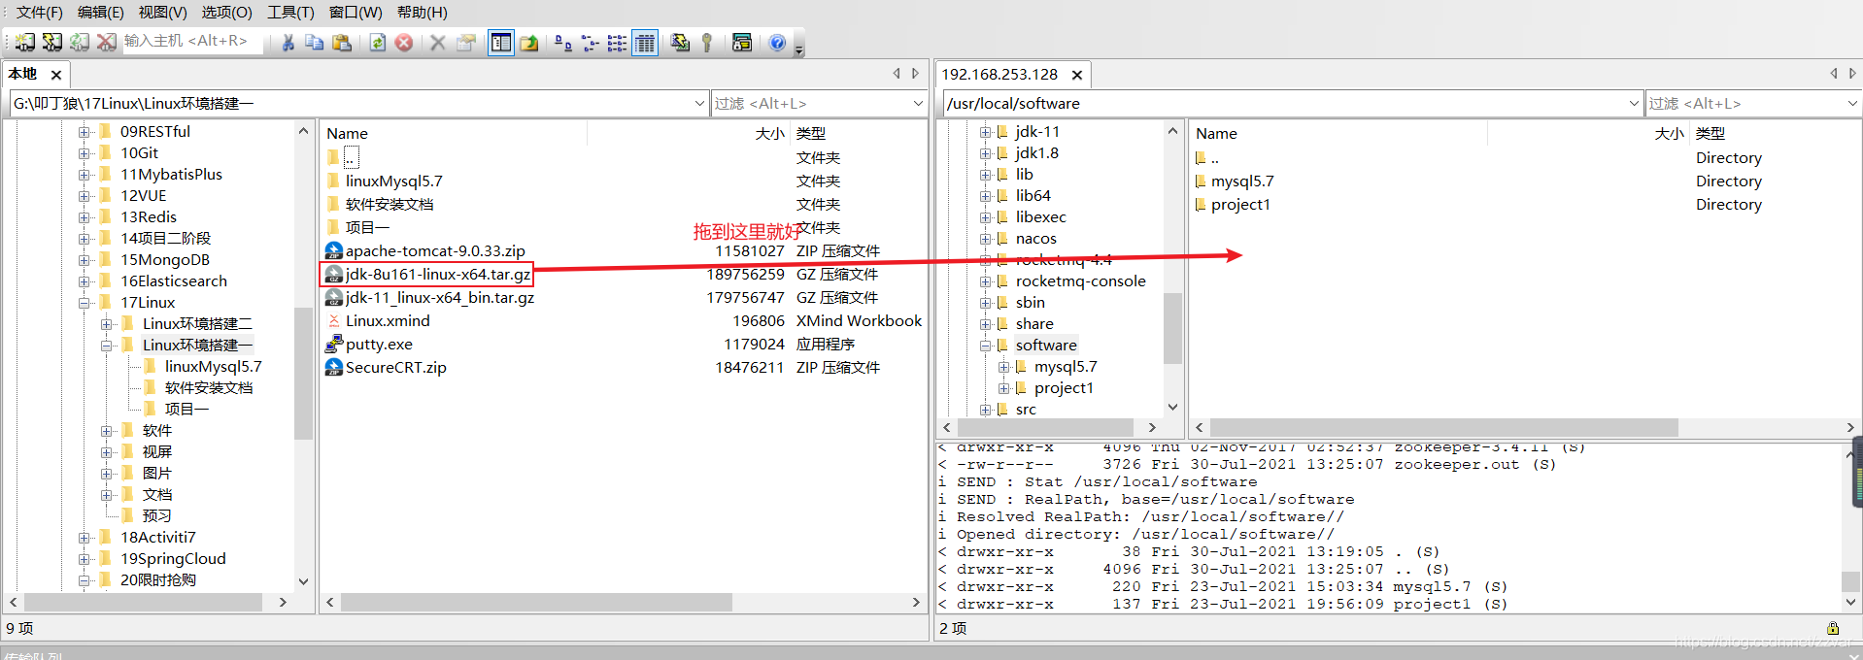Expand the 15MongoDB tree node
1863x660 pixels.
(x=85, y=259)
